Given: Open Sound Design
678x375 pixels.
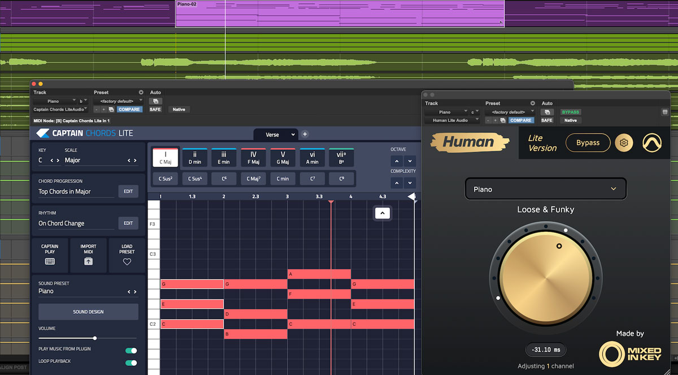Looking at the screenshot, I should point(88,312).
